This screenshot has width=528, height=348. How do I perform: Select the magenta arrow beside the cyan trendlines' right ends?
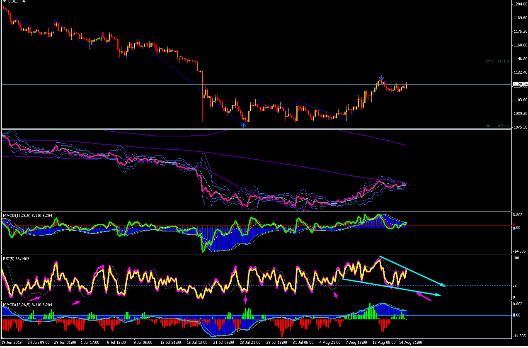coord(424,296)
